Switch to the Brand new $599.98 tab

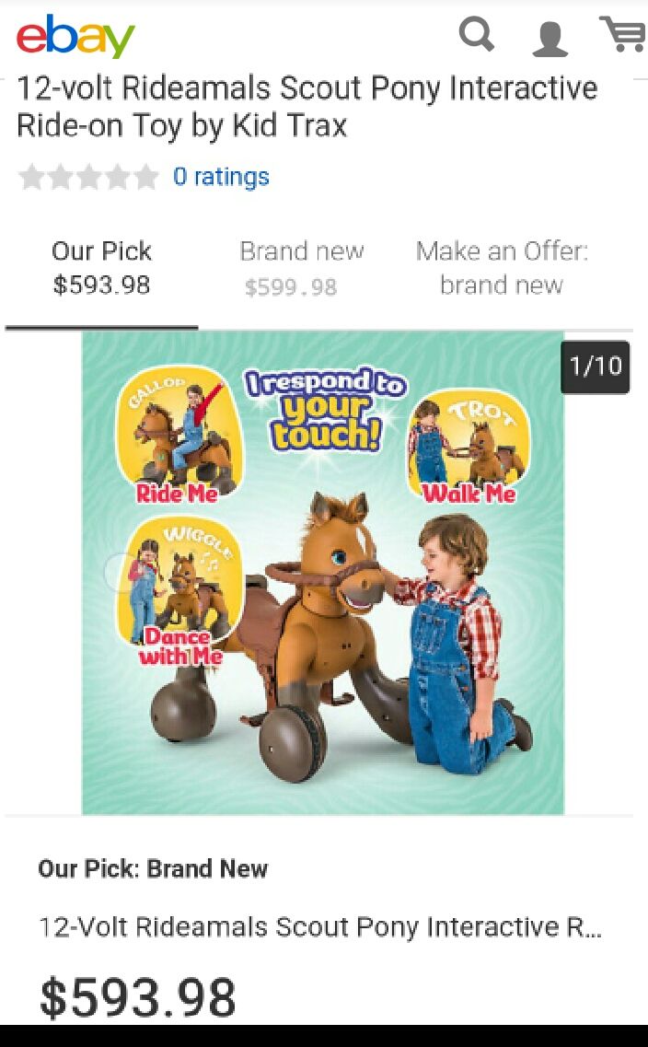[301, 269]
